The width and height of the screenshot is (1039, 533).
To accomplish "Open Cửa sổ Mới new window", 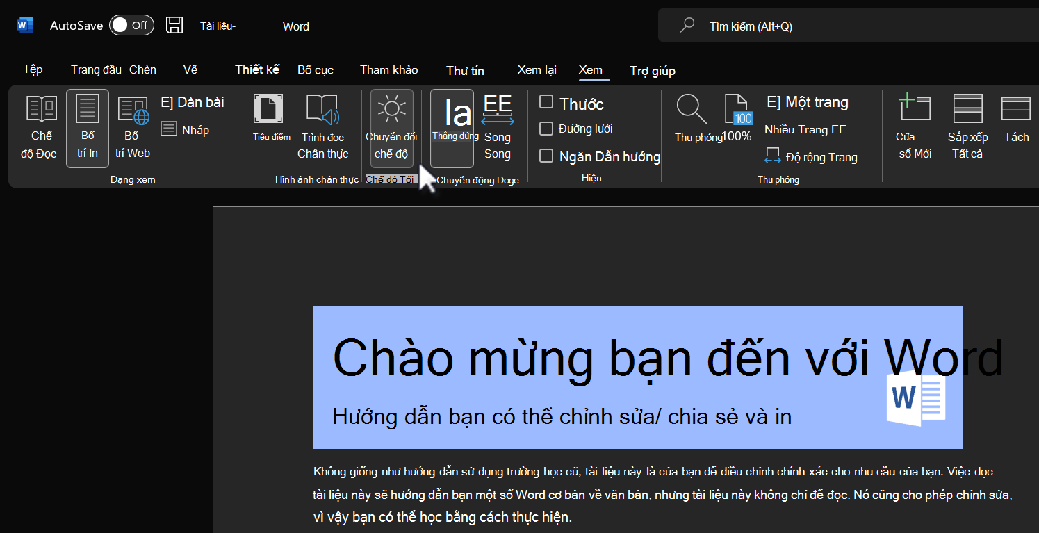I will point(915,127).
